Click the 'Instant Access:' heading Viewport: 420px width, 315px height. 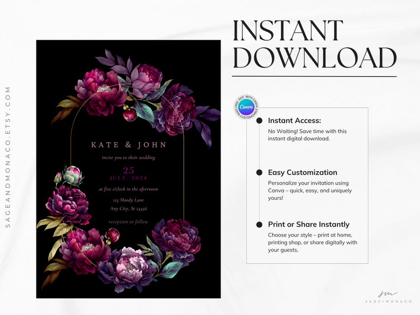pos(295,121)
